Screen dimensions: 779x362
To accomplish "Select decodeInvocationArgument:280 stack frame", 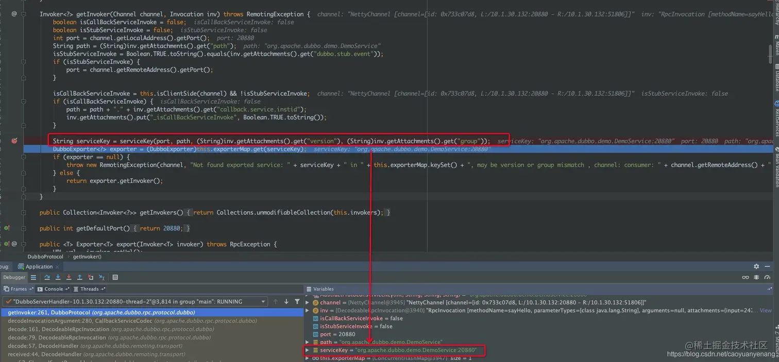I will coord(153,321).
